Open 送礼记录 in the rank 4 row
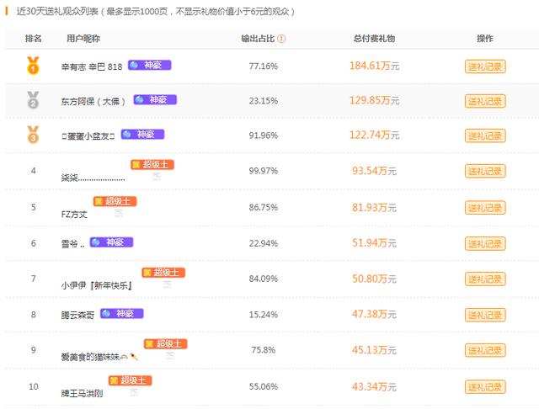Image resolution: width=539 pixels, height=409 pixels. pyautogui.click(x=485, y=171)
